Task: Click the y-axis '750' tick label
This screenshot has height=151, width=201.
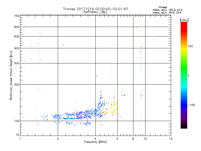Action: [17, 16]
